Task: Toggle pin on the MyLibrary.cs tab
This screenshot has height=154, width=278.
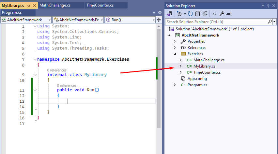Action: [28, 6]
